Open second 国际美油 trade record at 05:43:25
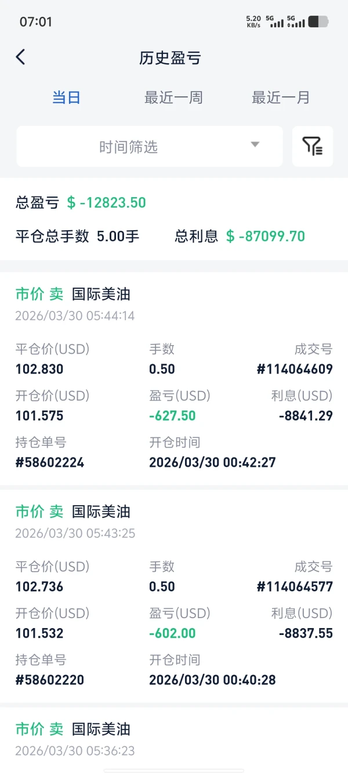The width and height of the screenshot is (348, 773). 174,596
